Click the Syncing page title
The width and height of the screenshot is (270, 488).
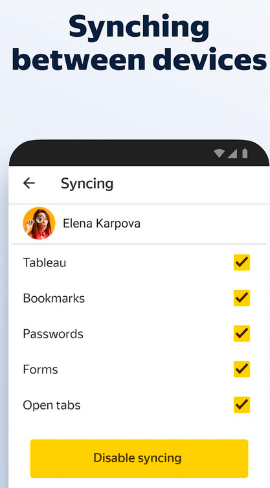pos(87,184)
